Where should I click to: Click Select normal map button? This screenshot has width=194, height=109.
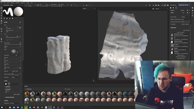(181, 32)
